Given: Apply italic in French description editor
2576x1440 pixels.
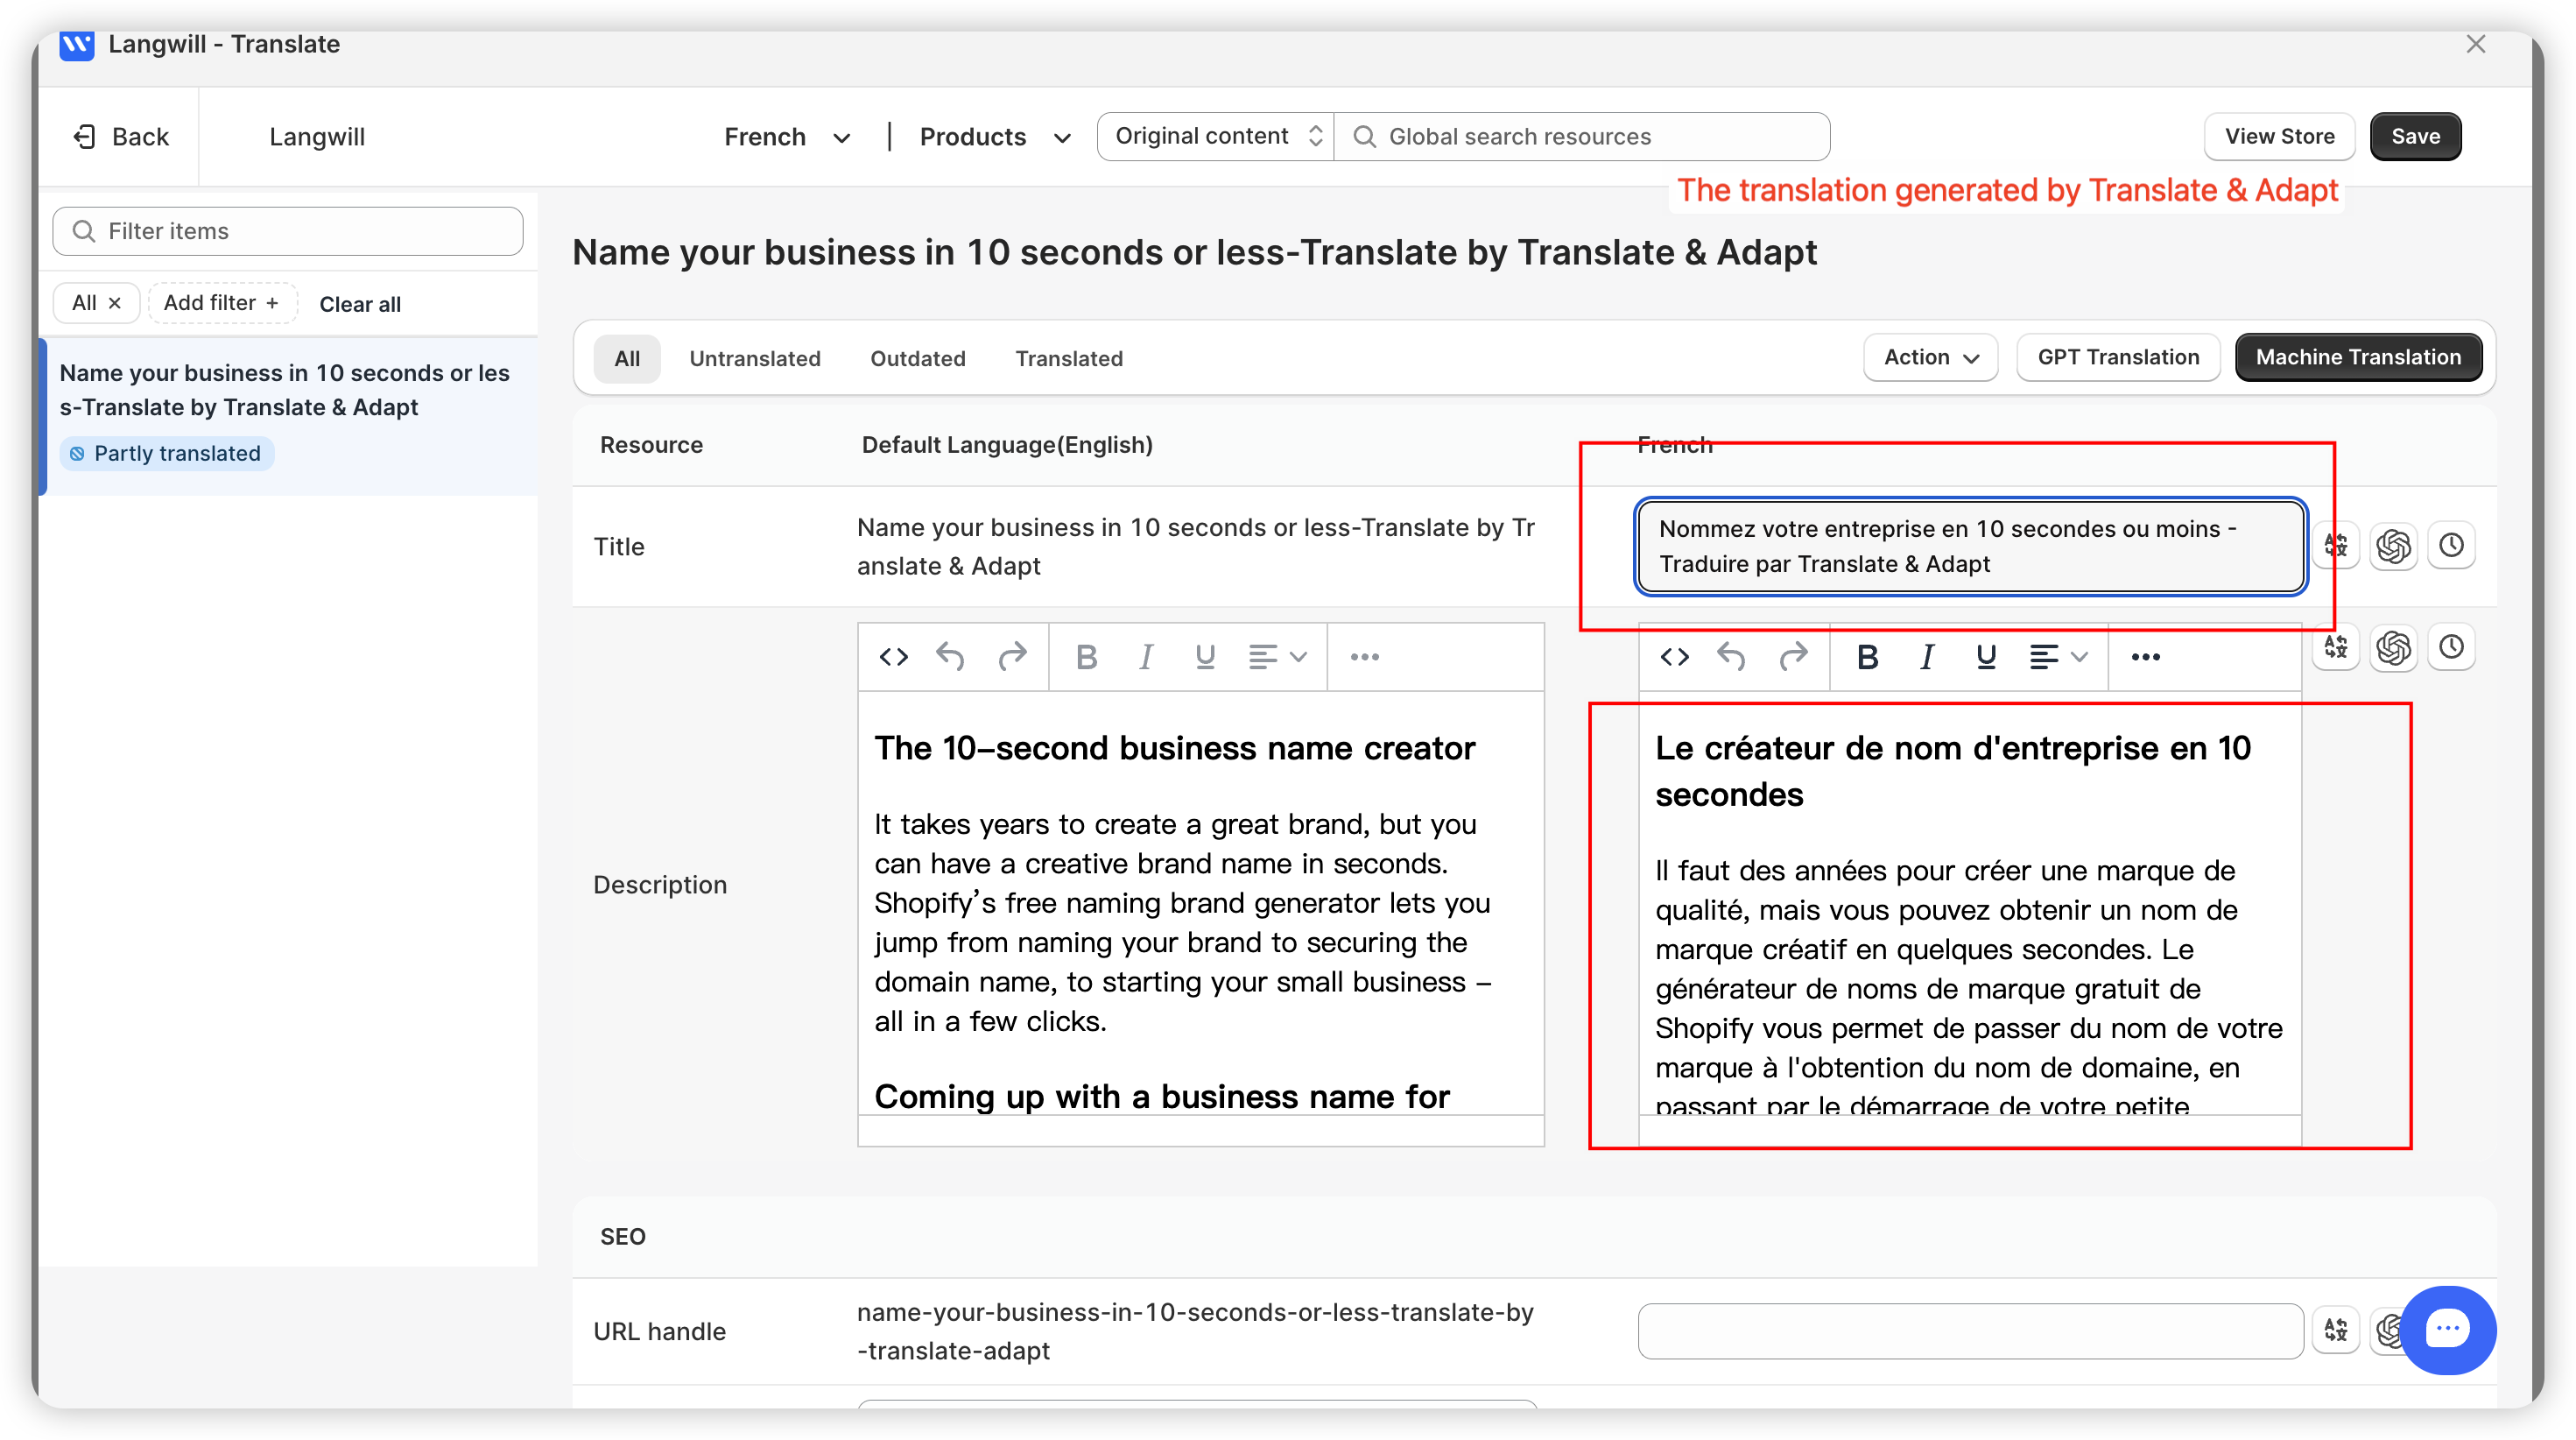Looking at the screenshot, I should [1927, 656].
